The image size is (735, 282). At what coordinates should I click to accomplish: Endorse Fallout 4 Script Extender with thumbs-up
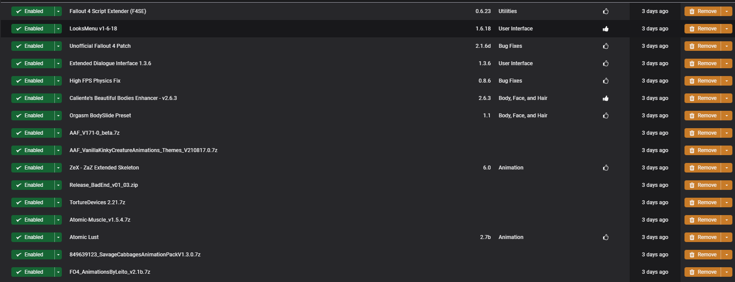tap(606, 11)
